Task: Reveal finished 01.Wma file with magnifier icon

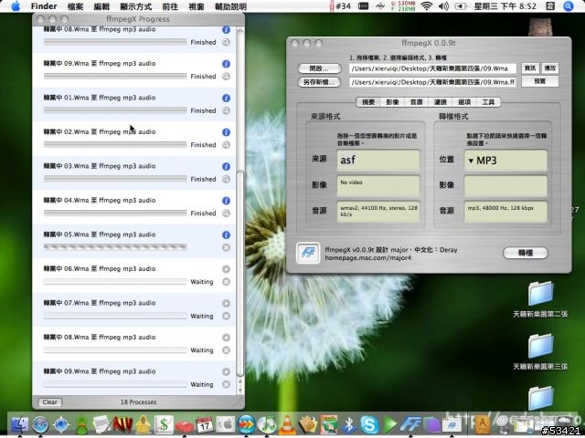Action: click(x=226, y=110)
